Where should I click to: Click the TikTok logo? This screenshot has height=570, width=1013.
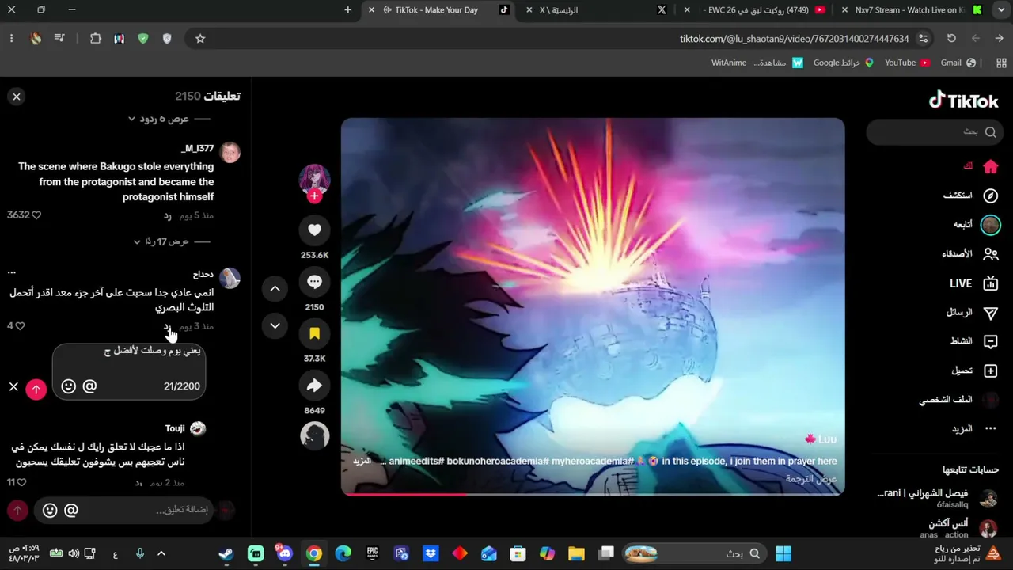click(964, 101)
